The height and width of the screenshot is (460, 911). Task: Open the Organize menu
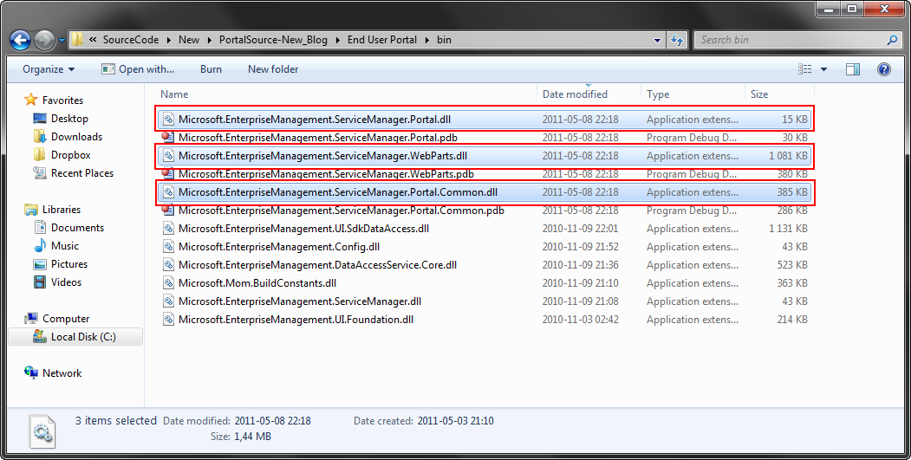pyautogui.click(x=49, y=69)
